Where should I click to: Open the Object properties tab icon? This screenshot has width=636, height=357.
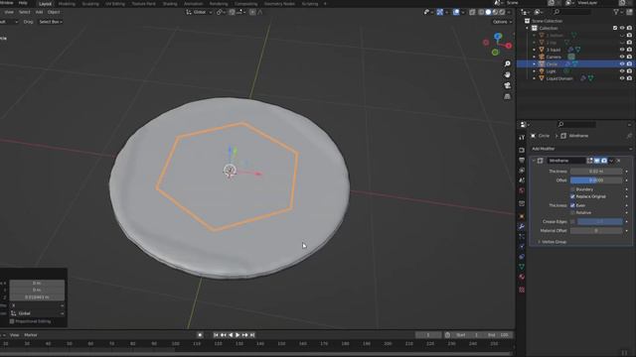point(522,216)
